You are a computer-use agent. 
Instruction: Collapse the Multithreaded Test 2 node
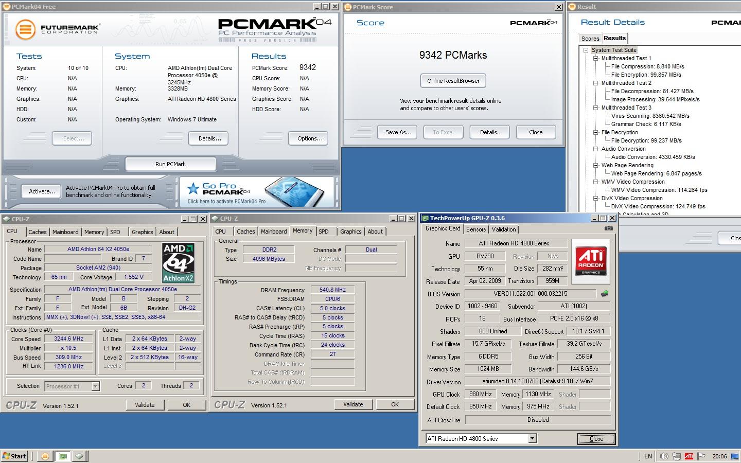(596, 83)
